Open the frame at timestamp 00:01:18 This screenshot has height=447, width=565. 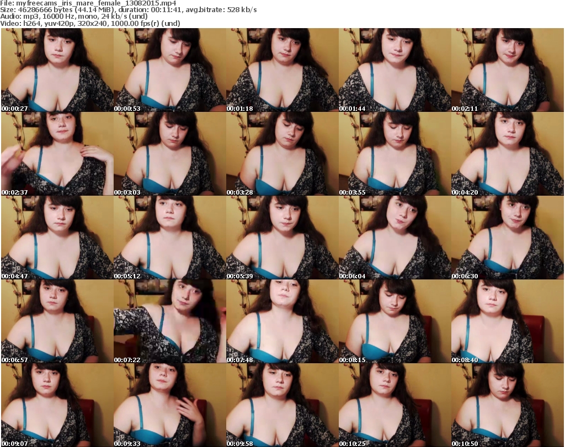(282, 70)
